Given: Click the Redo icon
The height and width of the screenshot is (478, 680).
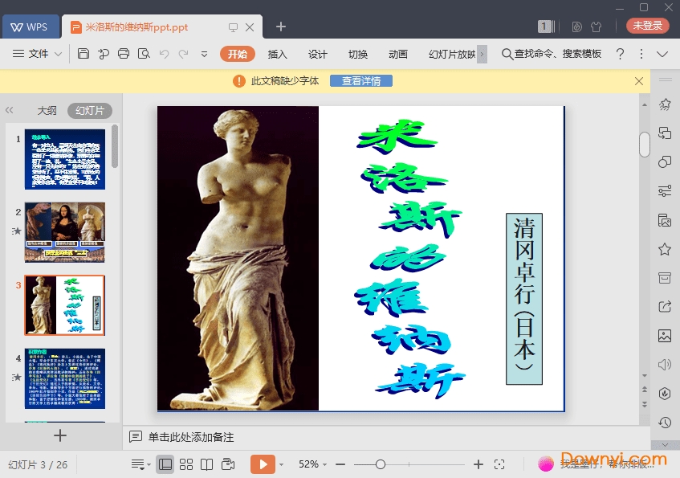Looking at the screenshot, I should click(183, 54).
